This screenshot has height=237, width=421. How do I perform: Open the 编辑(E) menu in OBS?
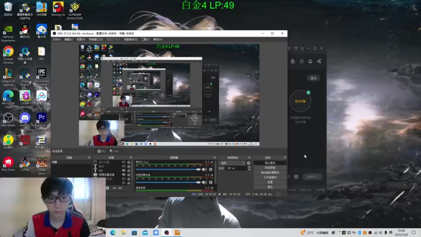tap(68, 39)
